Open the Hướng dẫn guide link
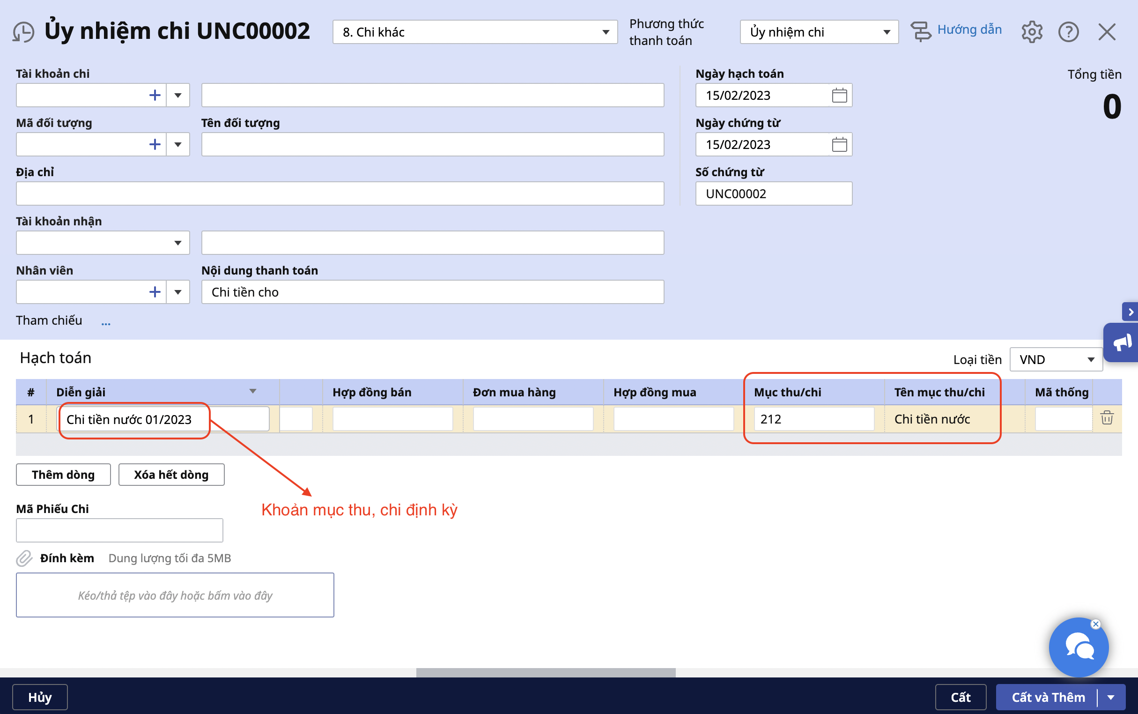Image resolution: width=1138 pixels, height=714 pixels. 969,30
